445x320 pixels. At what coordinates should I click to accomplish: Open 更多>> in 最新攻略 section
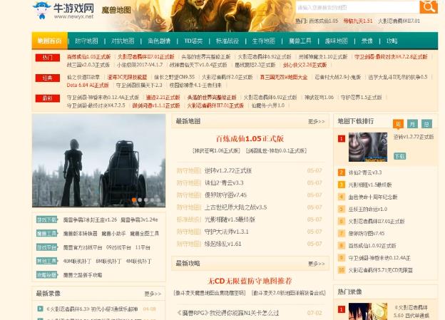coord(317,264)
